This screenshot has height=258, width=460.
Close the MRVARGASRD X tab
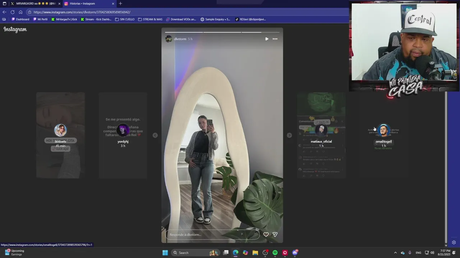coord(59,4)
